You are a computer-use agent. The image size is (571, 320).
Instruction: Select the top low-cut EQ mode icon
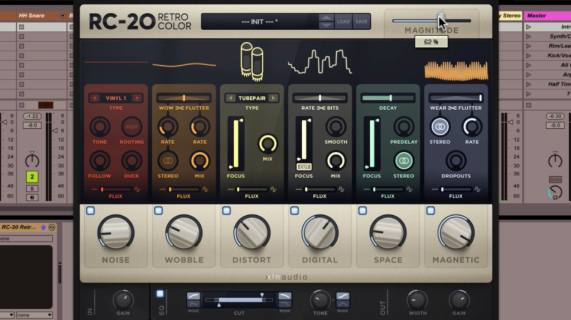pyautogui.click(x=193, y=296)
